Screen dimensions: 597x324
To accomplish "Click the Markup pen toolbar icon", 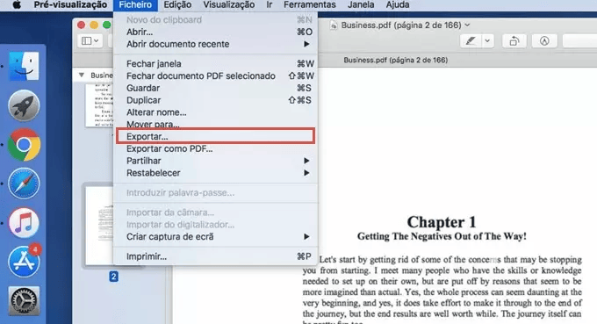I will (471, 40).
